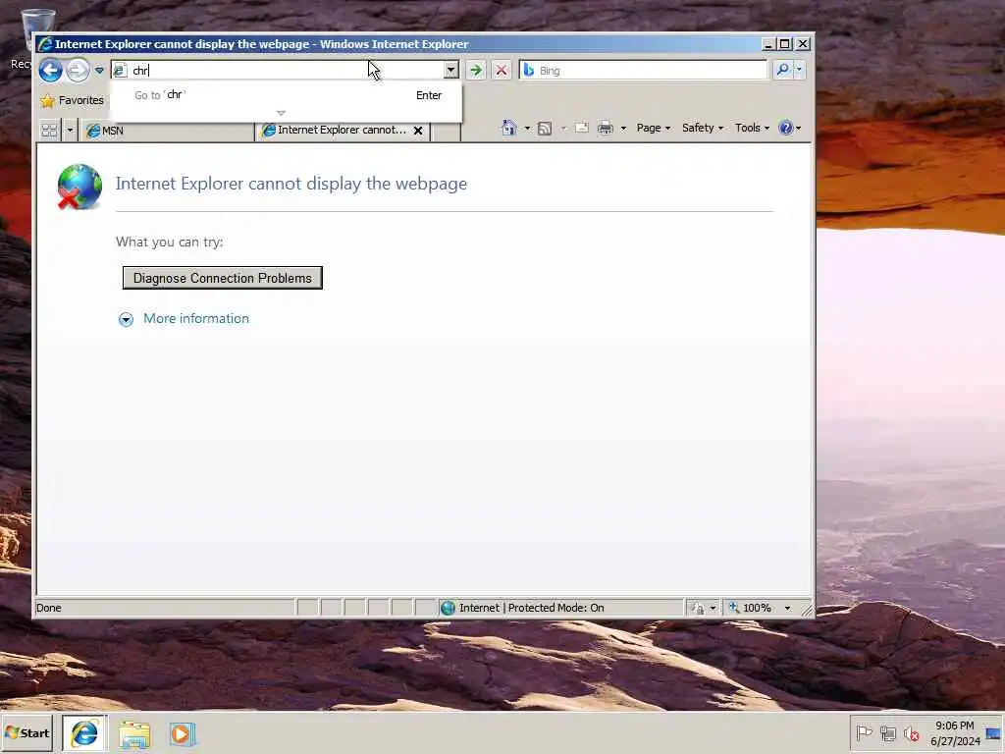This screenshot has height=754, width=1005.
Task: Open the Home button dropdown arrow
Action: coord(527,129)
